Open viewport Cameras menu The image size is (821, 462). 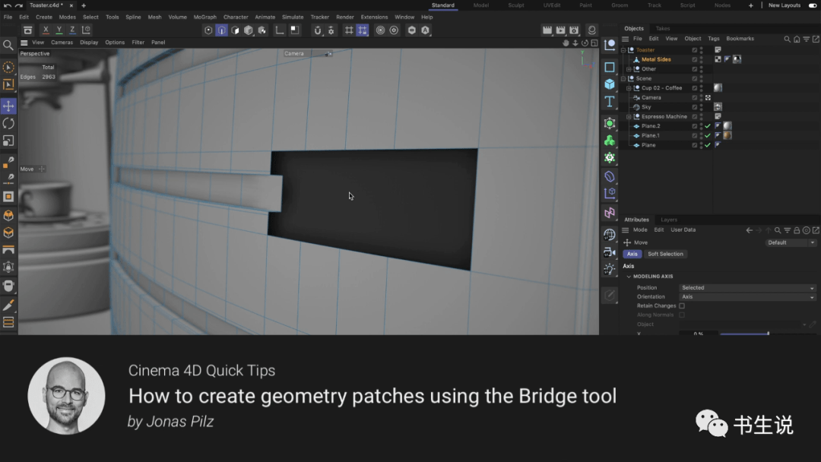[62, 43]
